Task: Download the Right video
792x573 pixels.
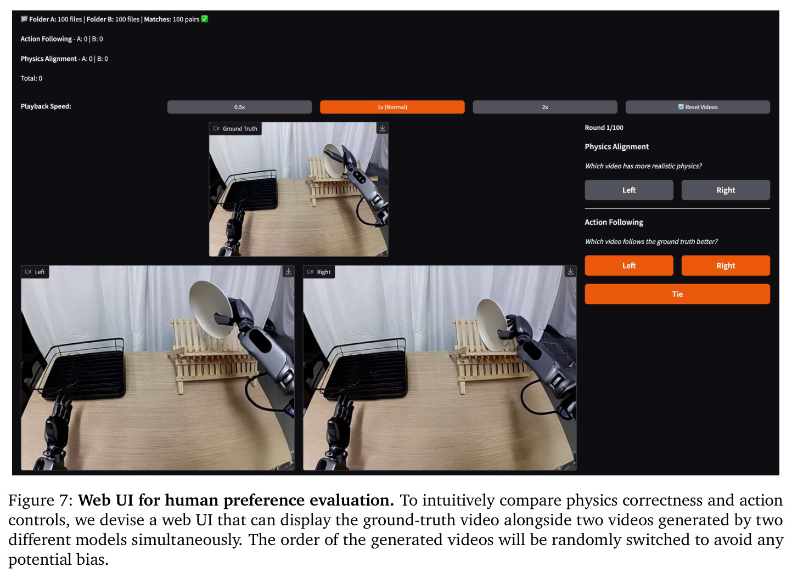Action: coord(571,271)
